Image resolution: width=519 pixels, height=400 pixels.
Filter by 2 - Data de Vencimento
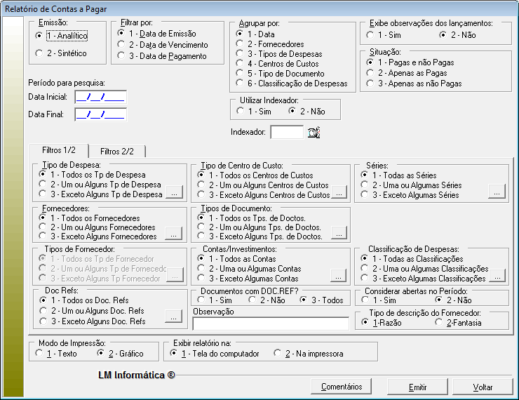(122, 45)
